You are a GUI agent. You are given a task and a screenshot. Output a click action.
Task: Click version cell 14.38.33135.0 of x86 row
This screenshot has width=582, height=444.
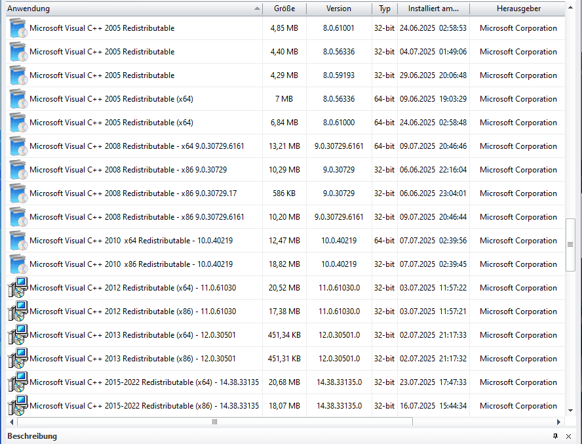pyautogui.click(x=339, y=406)
